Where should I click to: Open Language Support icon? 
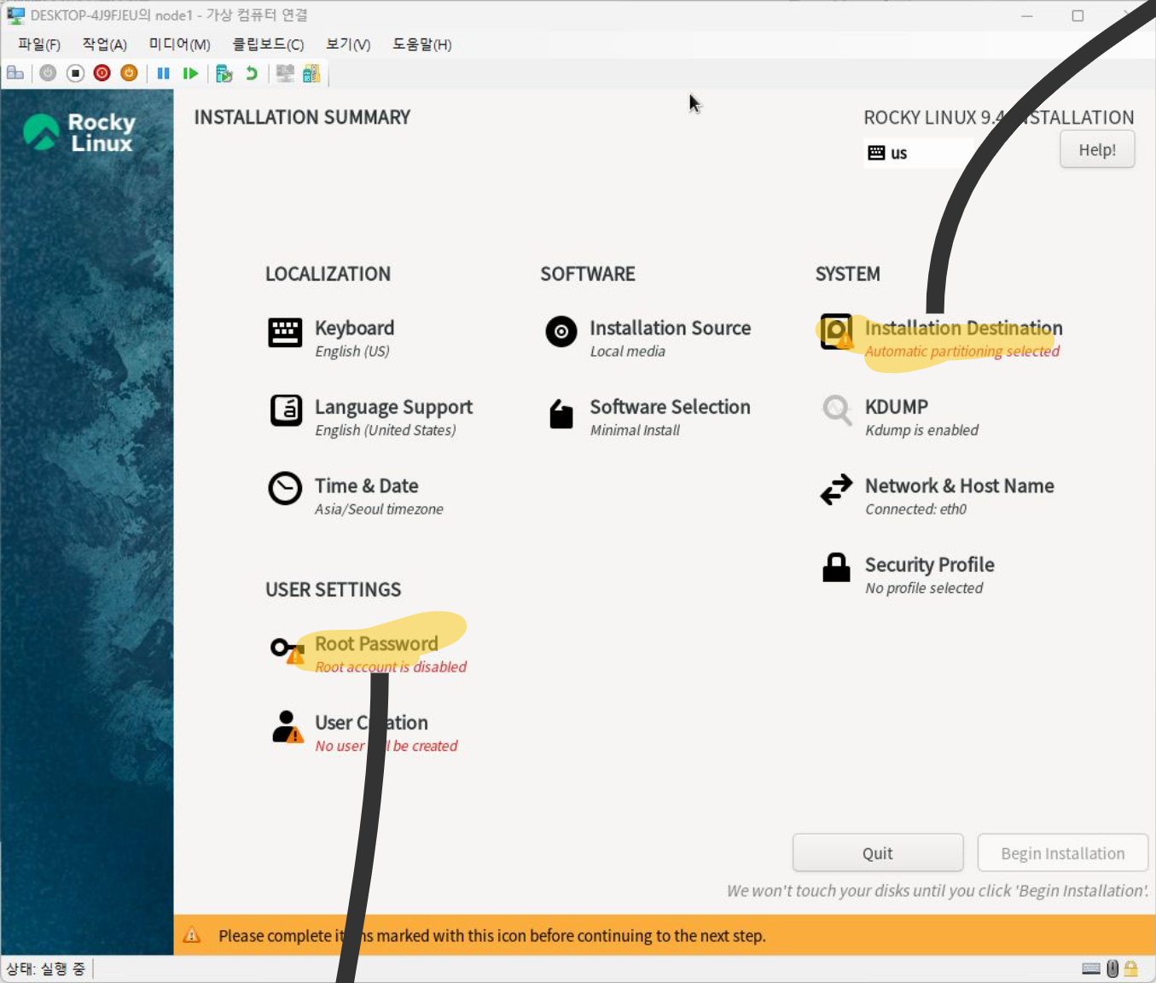click(x=287, y=410)
